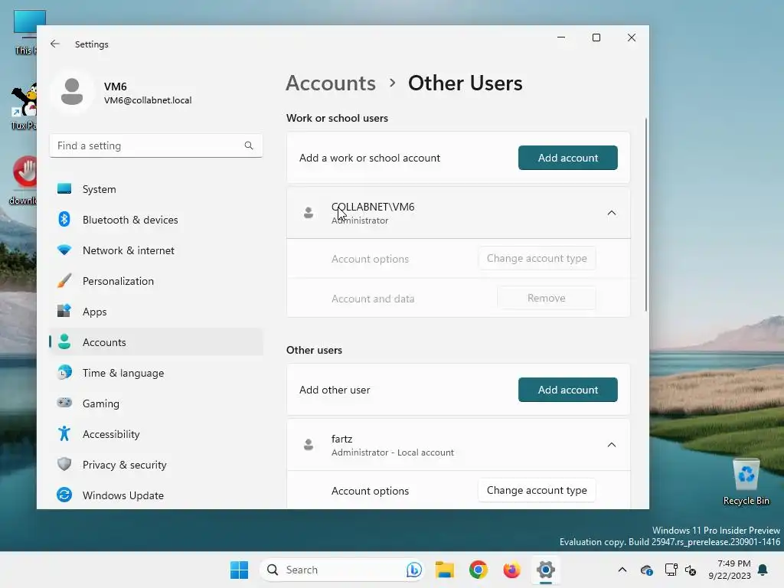The height and width of the screenshot is (588, 784).
Task: Click the magnifier icon in Find a setting
Action: click(x=249, y=145)
